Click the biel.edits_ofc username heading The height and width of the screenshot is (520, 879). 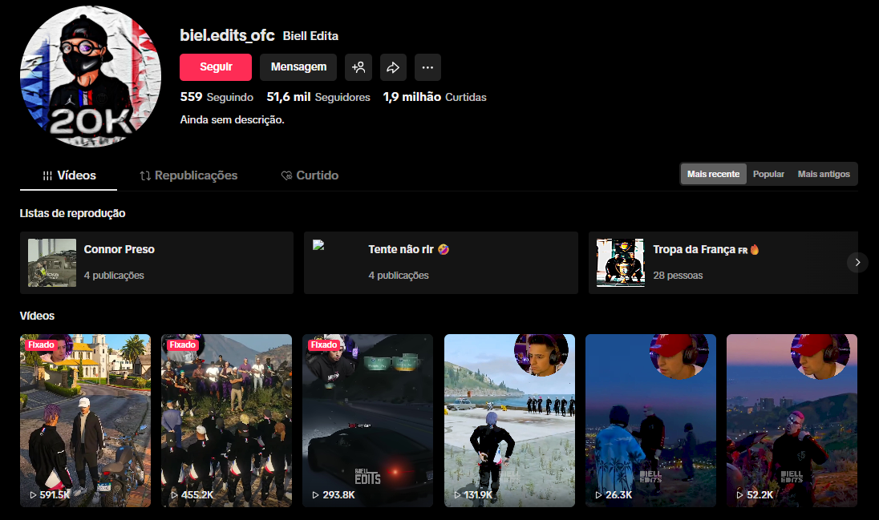[x=227, y=35]
